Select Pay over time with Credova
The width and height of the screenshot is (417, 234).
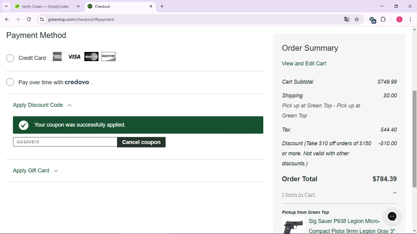[x=10, y=82]
